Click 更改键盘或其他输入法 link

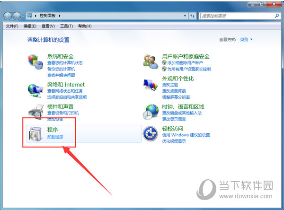point(182,113)
